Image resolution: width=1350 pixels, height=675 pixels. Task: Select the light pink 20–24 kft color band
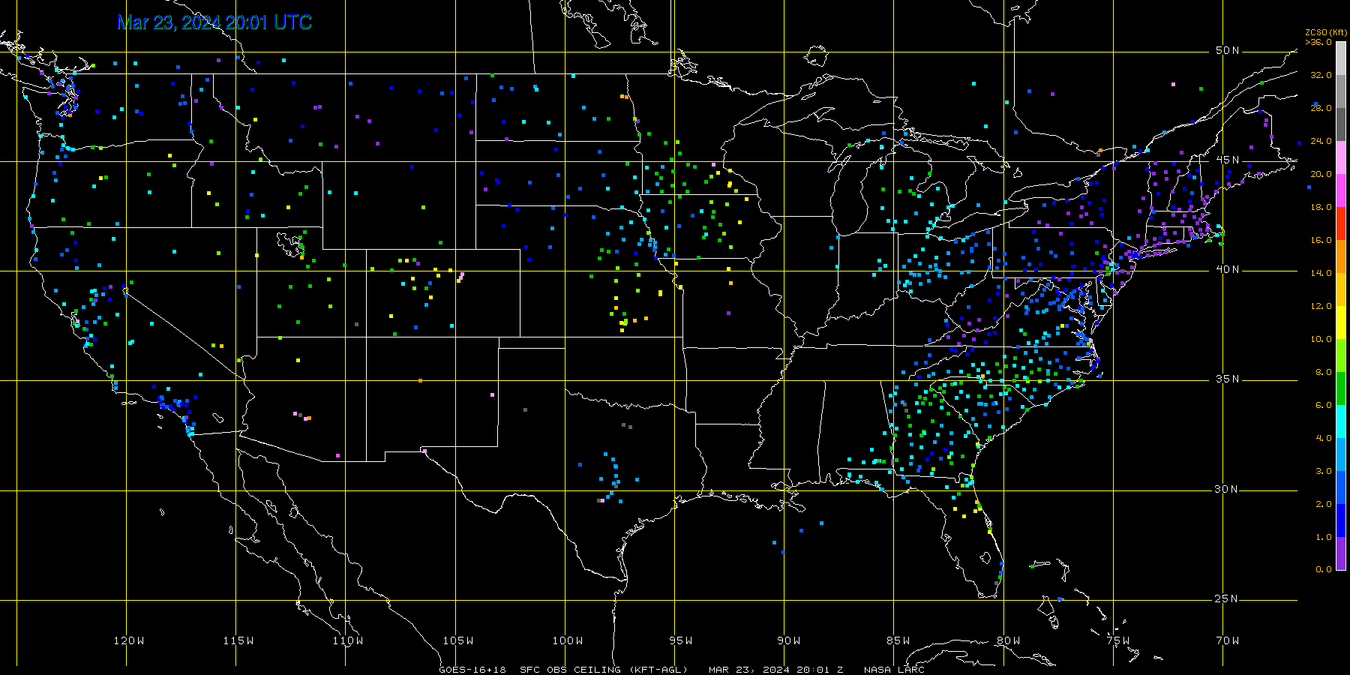1341,157
